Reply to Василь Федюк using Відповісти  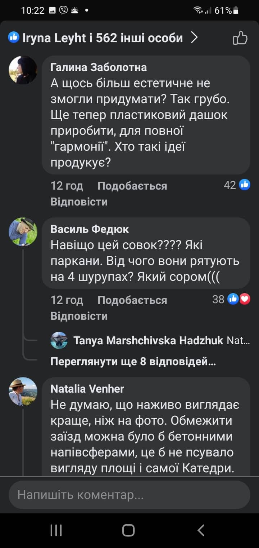tap(79, 316)
